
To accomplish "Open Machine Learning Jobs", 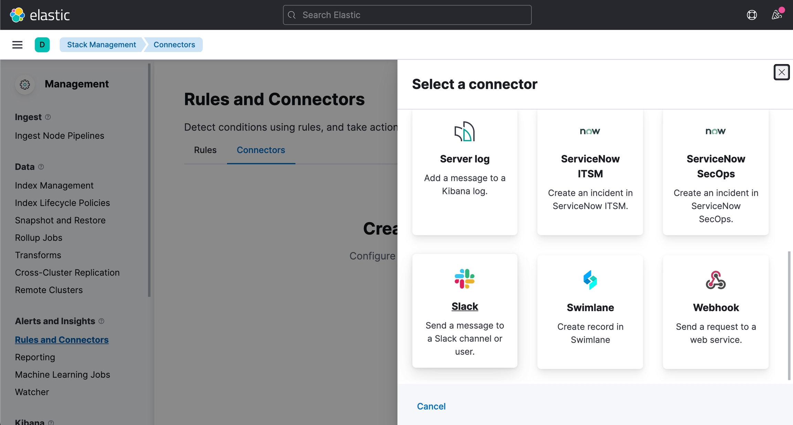I will pos(62,375).
